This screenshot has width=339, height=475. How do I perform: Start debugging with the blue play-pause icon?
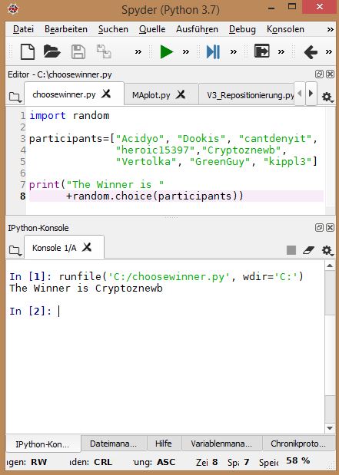coord(213,52)
